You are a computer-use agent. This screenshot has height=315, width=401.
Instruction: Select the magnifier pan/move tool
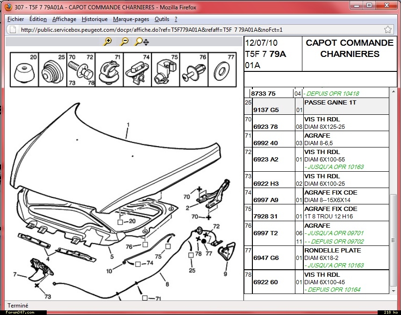tap(142, 42)
